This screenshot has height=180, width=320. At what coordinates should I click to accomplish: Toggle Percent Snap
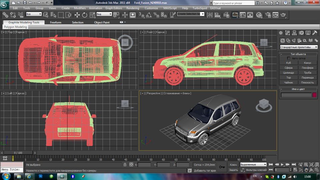pyautogui.click(x=156, y=15)
